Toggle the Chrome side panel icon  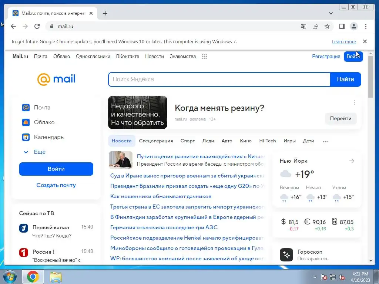[x=342, y=26]
